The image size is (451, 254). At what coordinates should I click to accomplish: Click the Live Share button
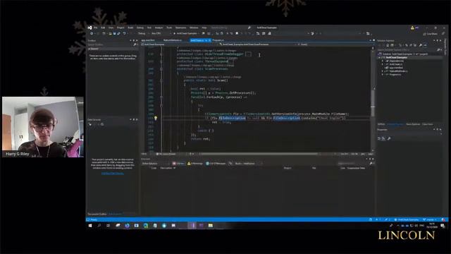(x=431, y=34)
